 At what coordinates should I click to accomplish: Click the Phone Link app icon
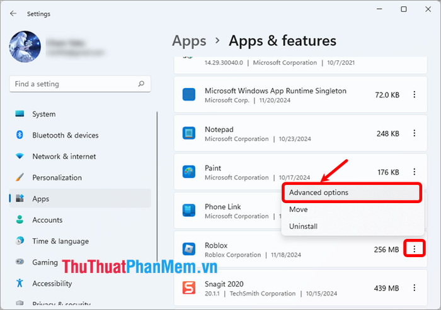pyautogui.click(x=189, y=210)
